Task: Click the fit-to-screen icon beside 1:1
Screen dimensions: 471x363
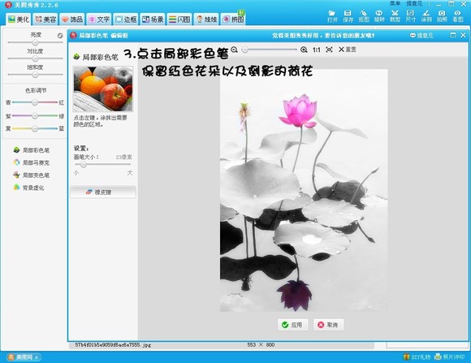Action: point(329,50)
